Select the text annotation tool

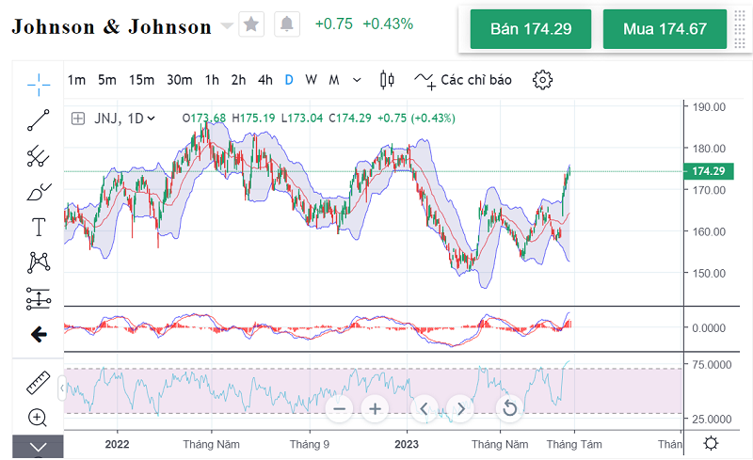(39, 227)
